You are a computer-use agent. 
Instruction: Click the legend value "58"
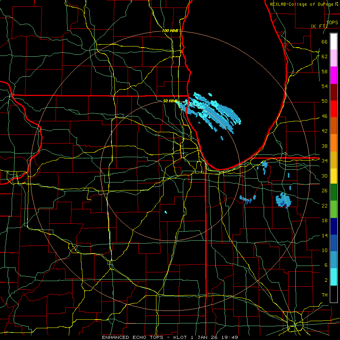click(325, 71)
